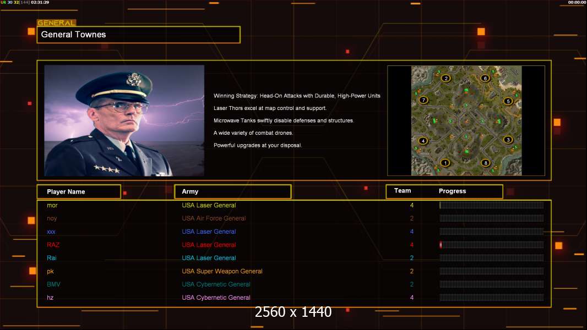Click start position 6 on the minimap
587x330 pixels.
coord(485,78)
